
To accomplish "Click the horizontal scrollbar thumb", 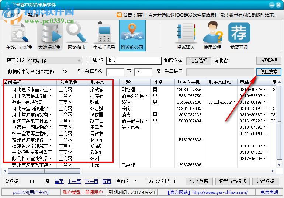I will point(44,171).
